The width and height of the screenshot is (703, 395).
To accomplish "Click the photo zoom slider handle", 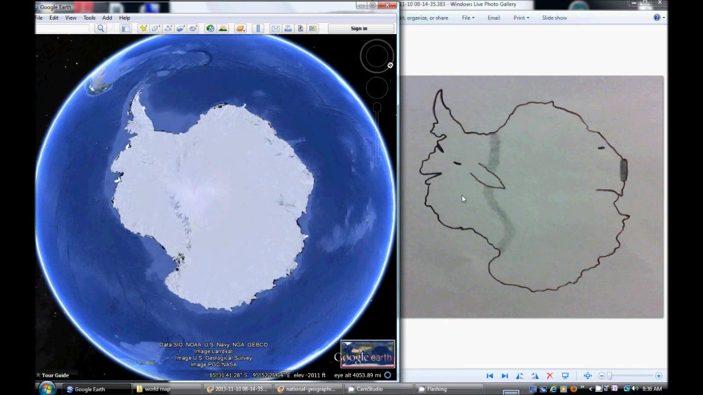I will pos(609,376).
